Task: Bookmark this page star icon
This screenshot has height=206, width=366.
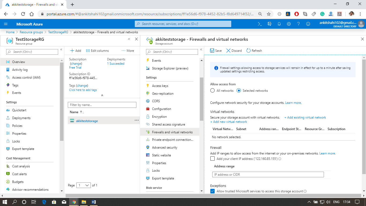Action: pyautogui.click(x=269, y=14)
